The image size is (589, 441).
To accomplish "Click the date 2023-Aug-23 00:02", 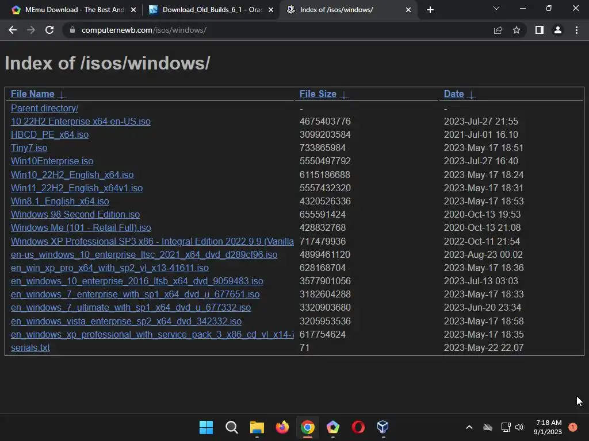I will tap(483, 254).
